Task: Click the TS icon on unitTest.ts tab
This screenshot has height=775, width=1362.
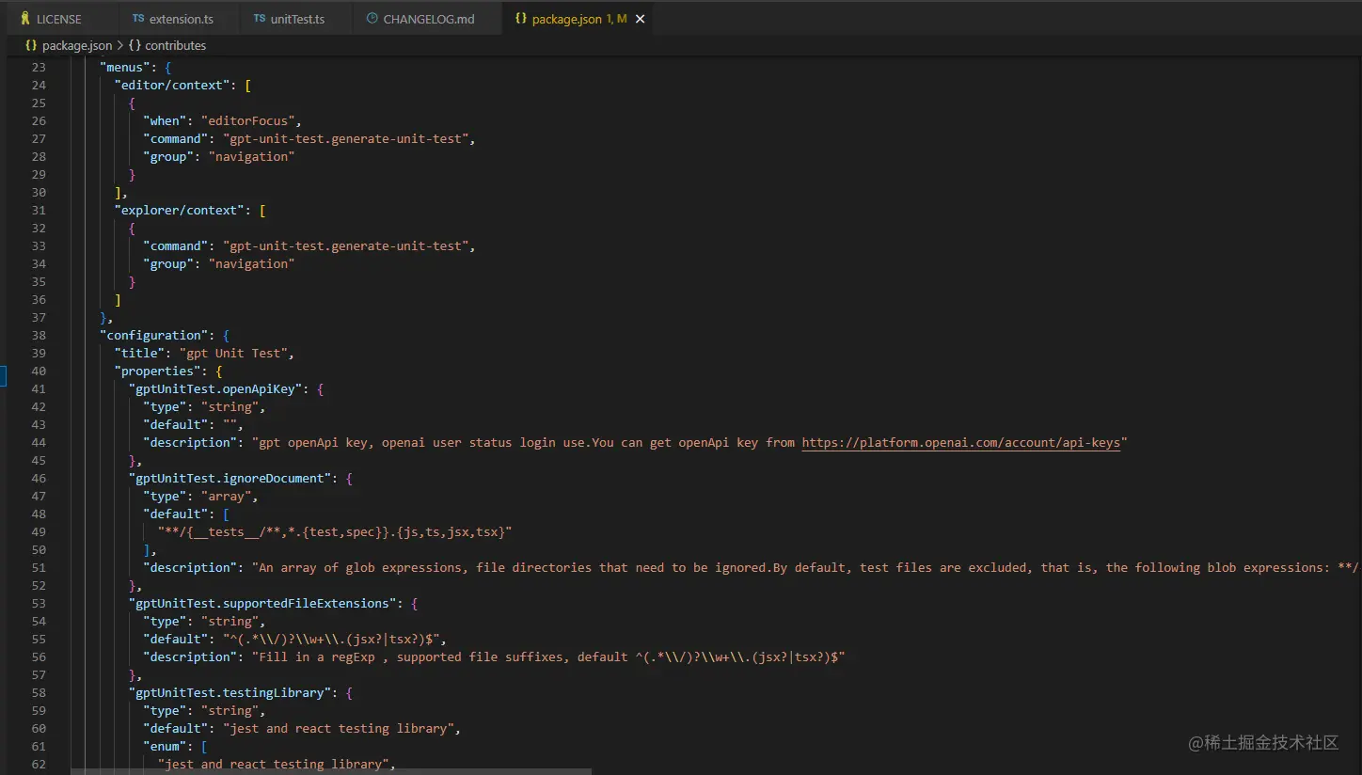Action: 260,19
